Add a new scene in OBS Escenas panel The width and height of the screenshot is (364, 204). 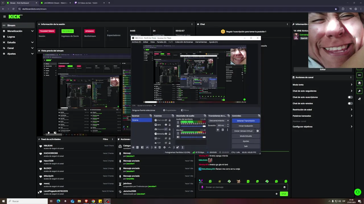133,147
